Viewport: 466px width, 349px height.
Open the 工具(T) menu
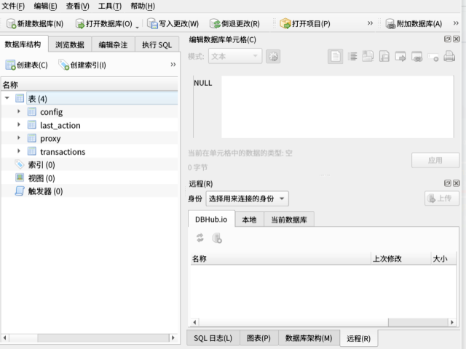109,6
